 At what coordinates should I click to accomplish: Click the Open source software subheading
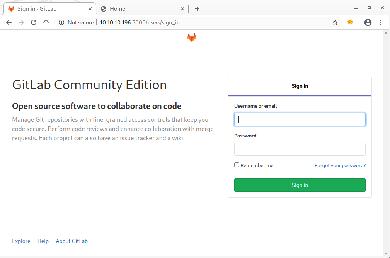pyautogui.click(x=97, y=106)
